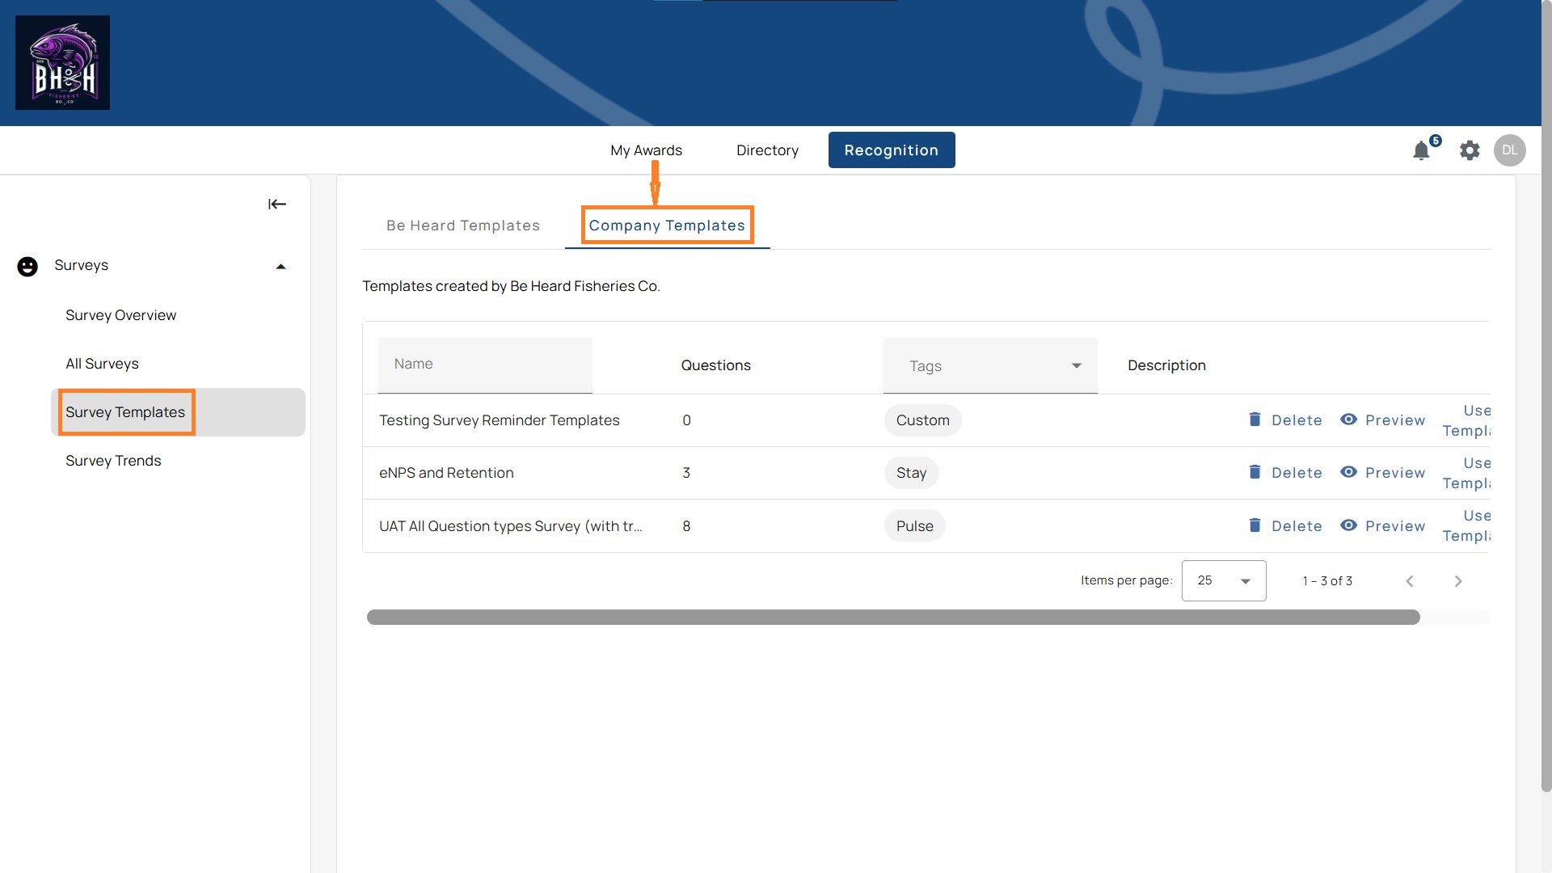Screen dimensions: 1552x873
Task: Open Survey Overview in sidebar
Action: pos(121,315)
